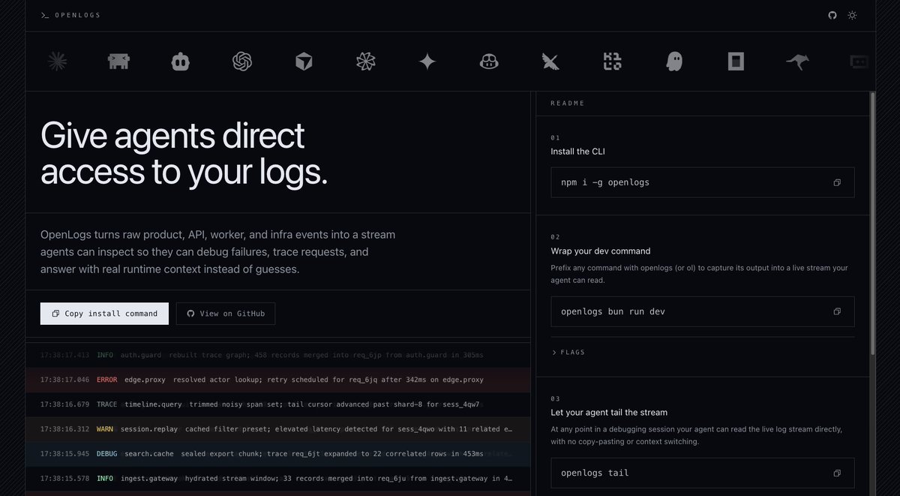Viewport: 900px width, 496px height.
Task: Click the 'Install the CLI' step heading
Action: point(577,152)
